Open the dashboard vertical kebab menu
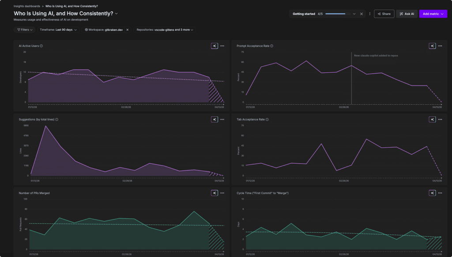 point(369,14)
